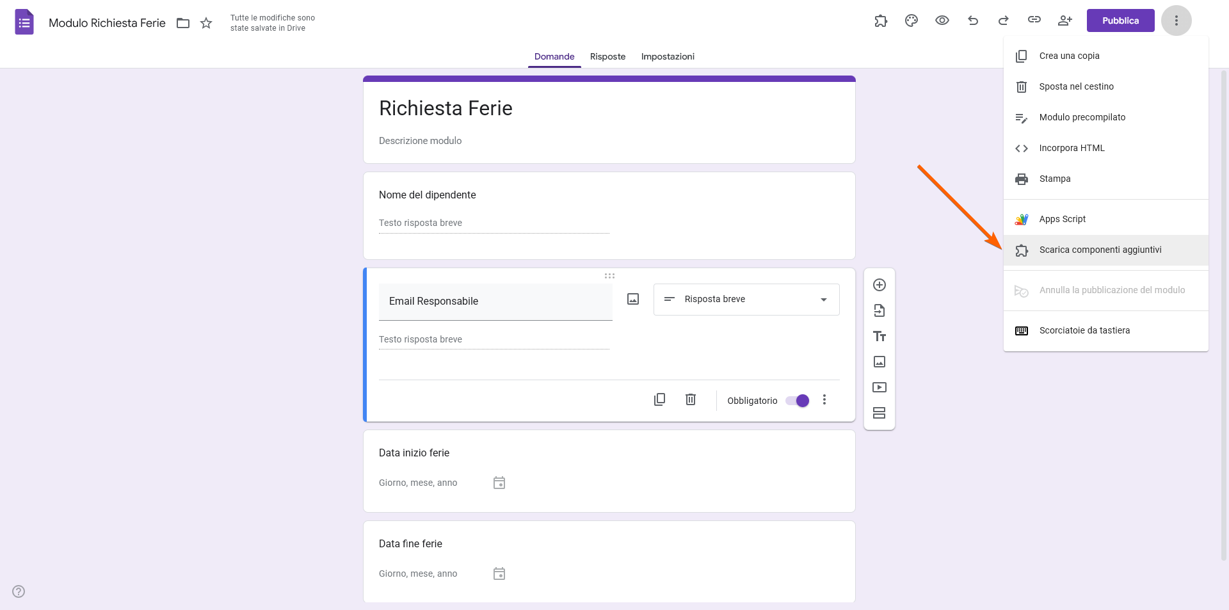
Task: Open the Risposta breve question type dropdown
Action: 746,299
